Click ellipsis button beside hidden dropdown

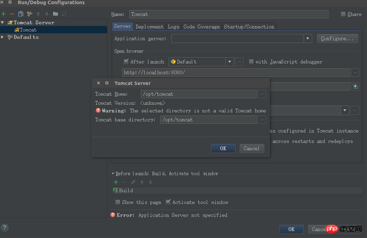355,110
